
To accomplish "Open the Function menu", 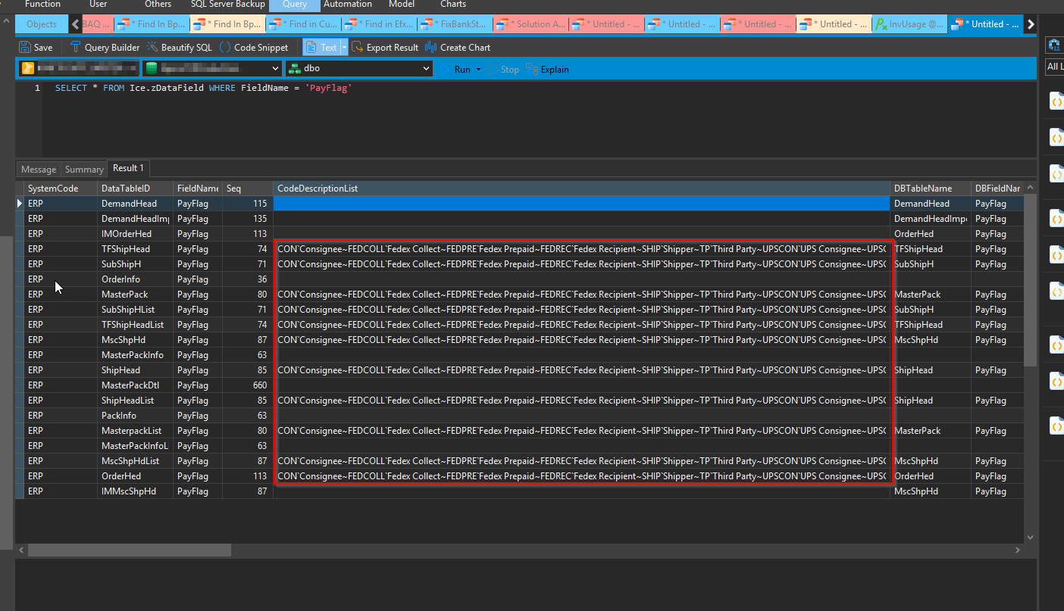I will [42, 5].
